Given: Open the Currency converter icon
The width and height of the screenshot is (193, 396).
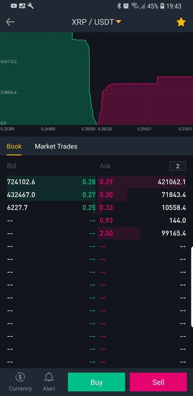Looking at the screenshot, I should 20,381.
